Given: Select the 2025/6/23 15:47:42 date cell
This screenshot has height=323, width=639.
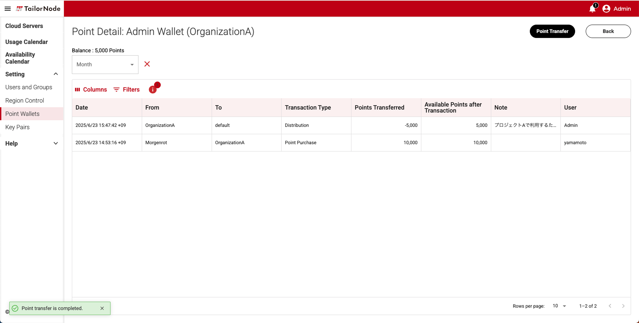Looking at the screenshot, I should pos(107,126).
